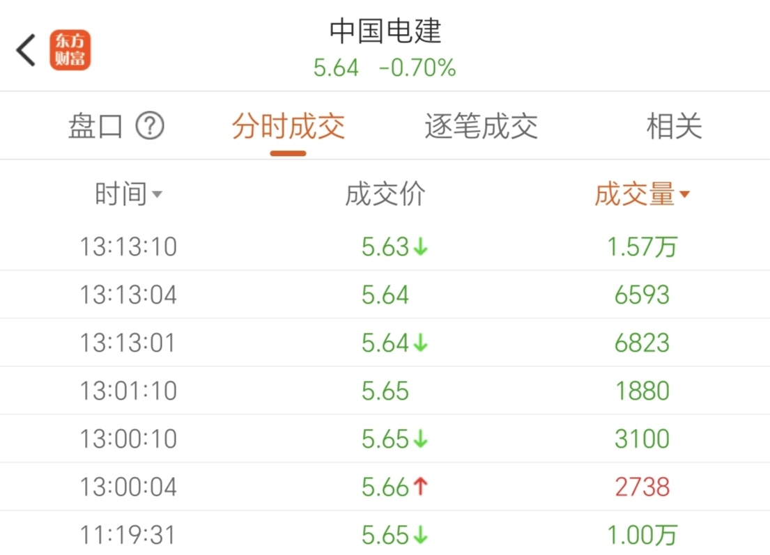Image resolution: width=770 pixels, height=555 pixels.
Task: Click the 6823 volume value
Action: (642, 343)
